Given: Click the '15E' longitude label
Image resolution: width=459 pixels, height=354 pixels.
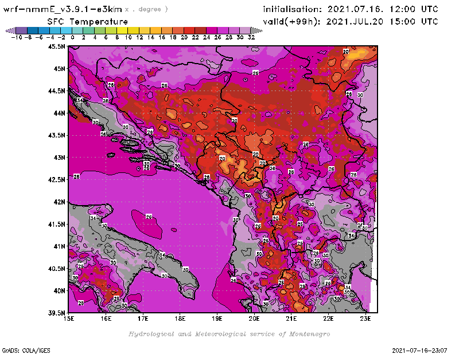Looking at the screenshot, I should [x=69, y=318].
